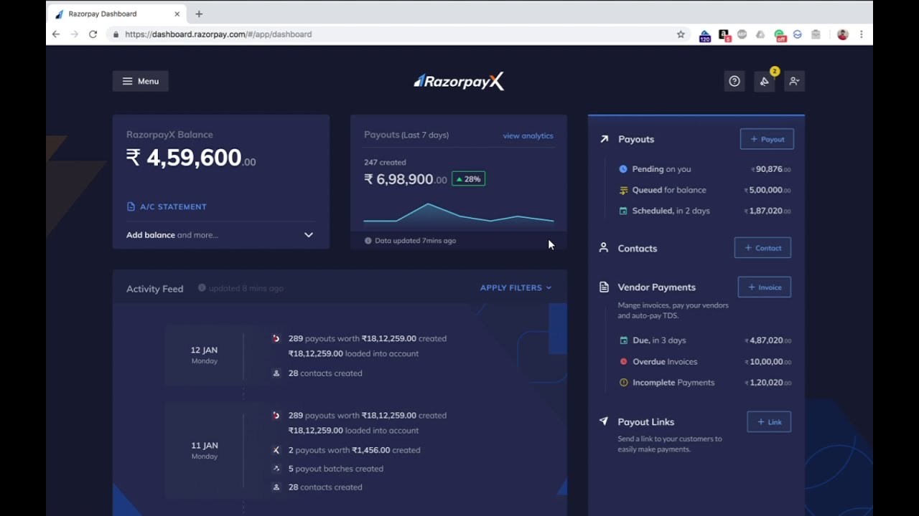Screen dimensions: 919x516
Task: Open Chrome three-dot menu
Action: [861, 34]
